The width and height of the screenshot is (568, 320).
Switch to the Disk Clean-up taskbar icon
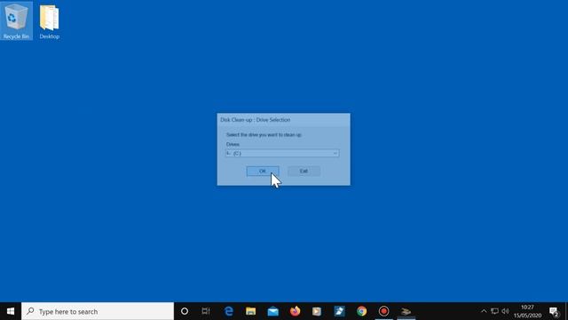tap(406, 311)
